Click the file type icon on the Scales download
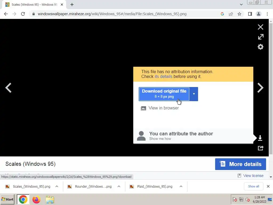This screenshot has width=273, height=205. pos(7,187)
